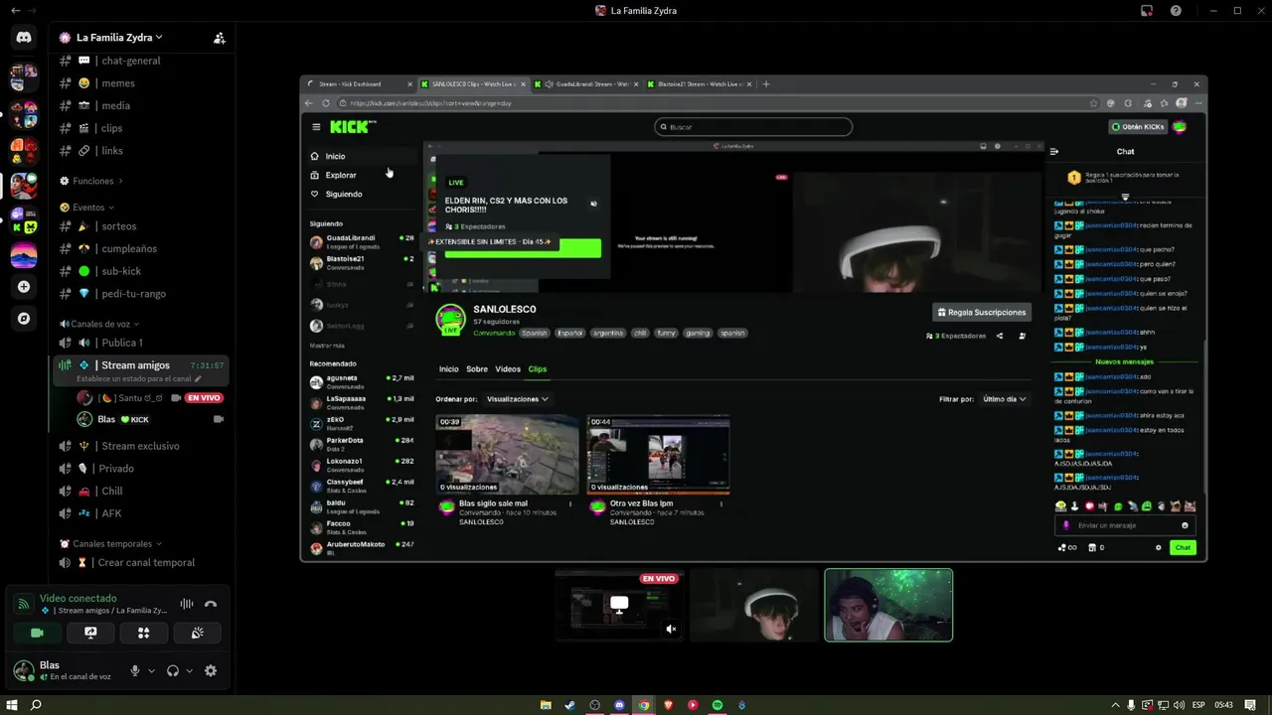This screenshot has height=715, width=1272.
Task: Switch to the Videos tab on Kick
Action: 508,369
